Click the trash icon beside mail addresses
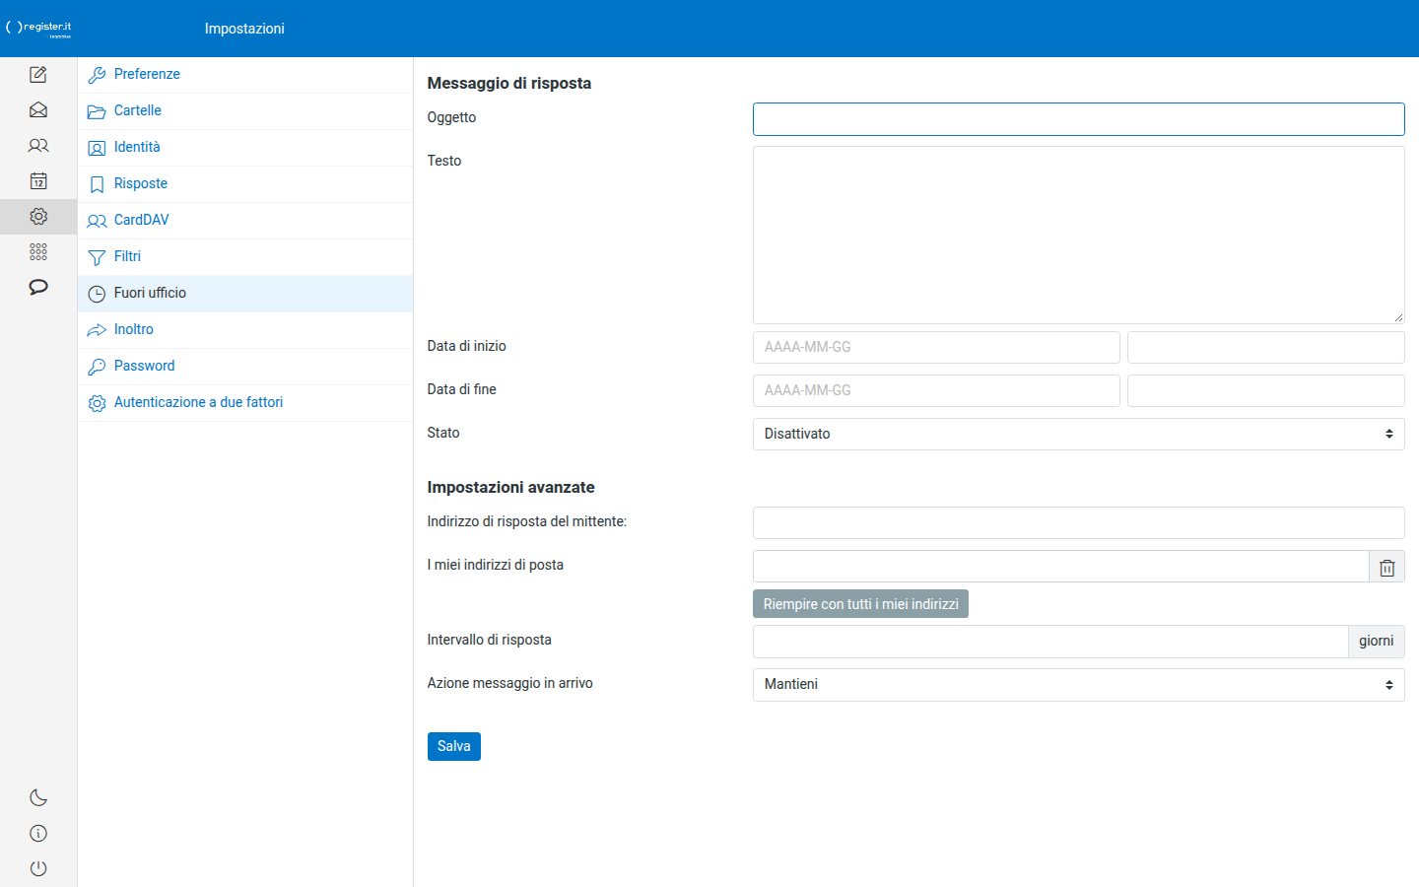Image resolution: width=1419 pixels, height=887 pixels. pyautogui.click(x=1387, y=567)
